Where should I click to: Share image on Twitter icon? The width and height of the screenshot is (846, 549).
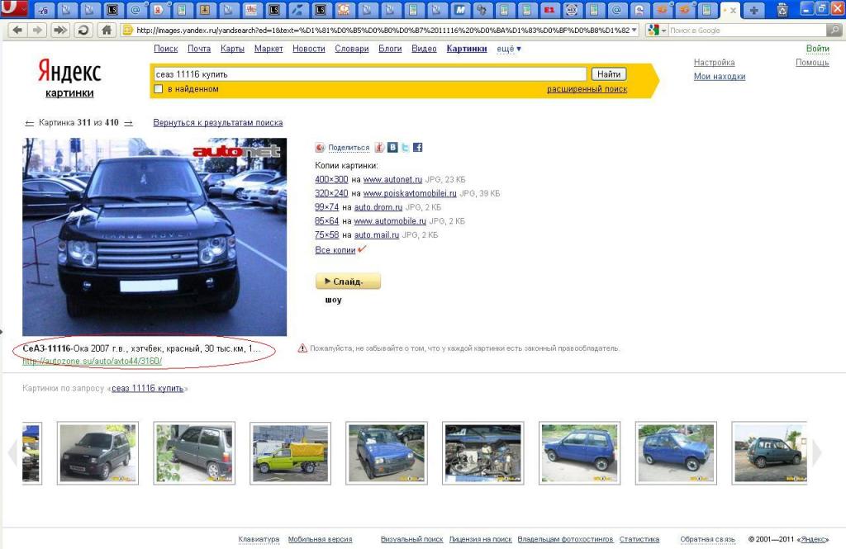click(406, 148)
